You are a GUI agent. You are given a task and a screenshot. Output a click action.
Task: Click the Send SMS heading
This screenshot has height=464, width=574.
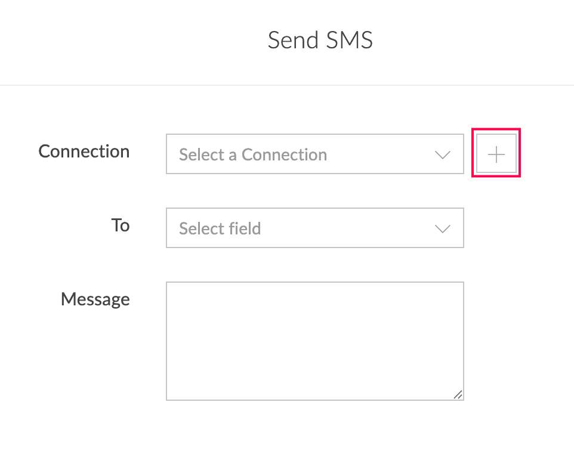tap(320, 40)
